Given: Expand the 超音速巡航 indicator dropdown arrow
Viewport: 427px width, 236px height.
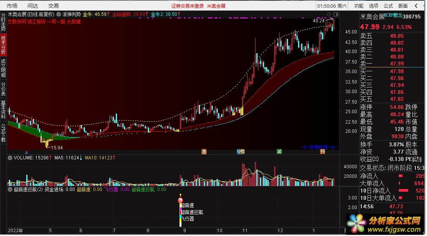Looking at the screenshot, I should coord(10,189).
